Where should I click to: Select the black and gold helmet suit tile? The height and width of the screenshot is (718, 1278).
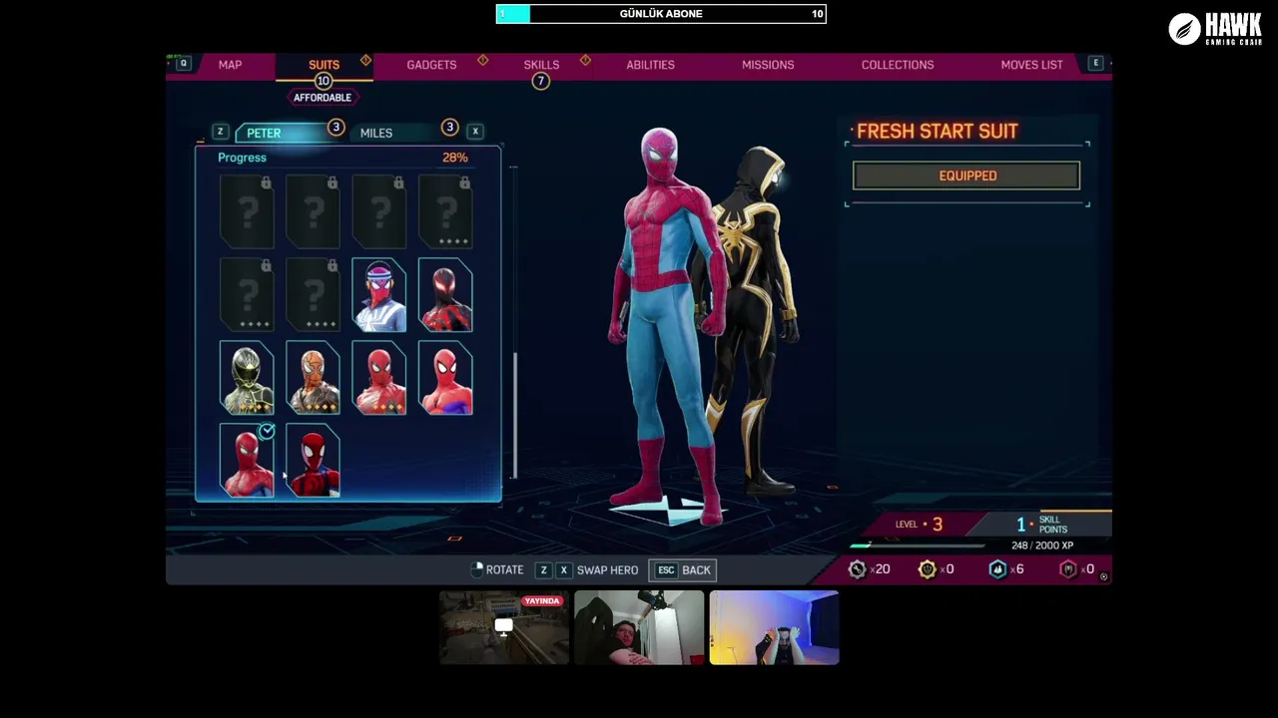[x=247, y=378]
